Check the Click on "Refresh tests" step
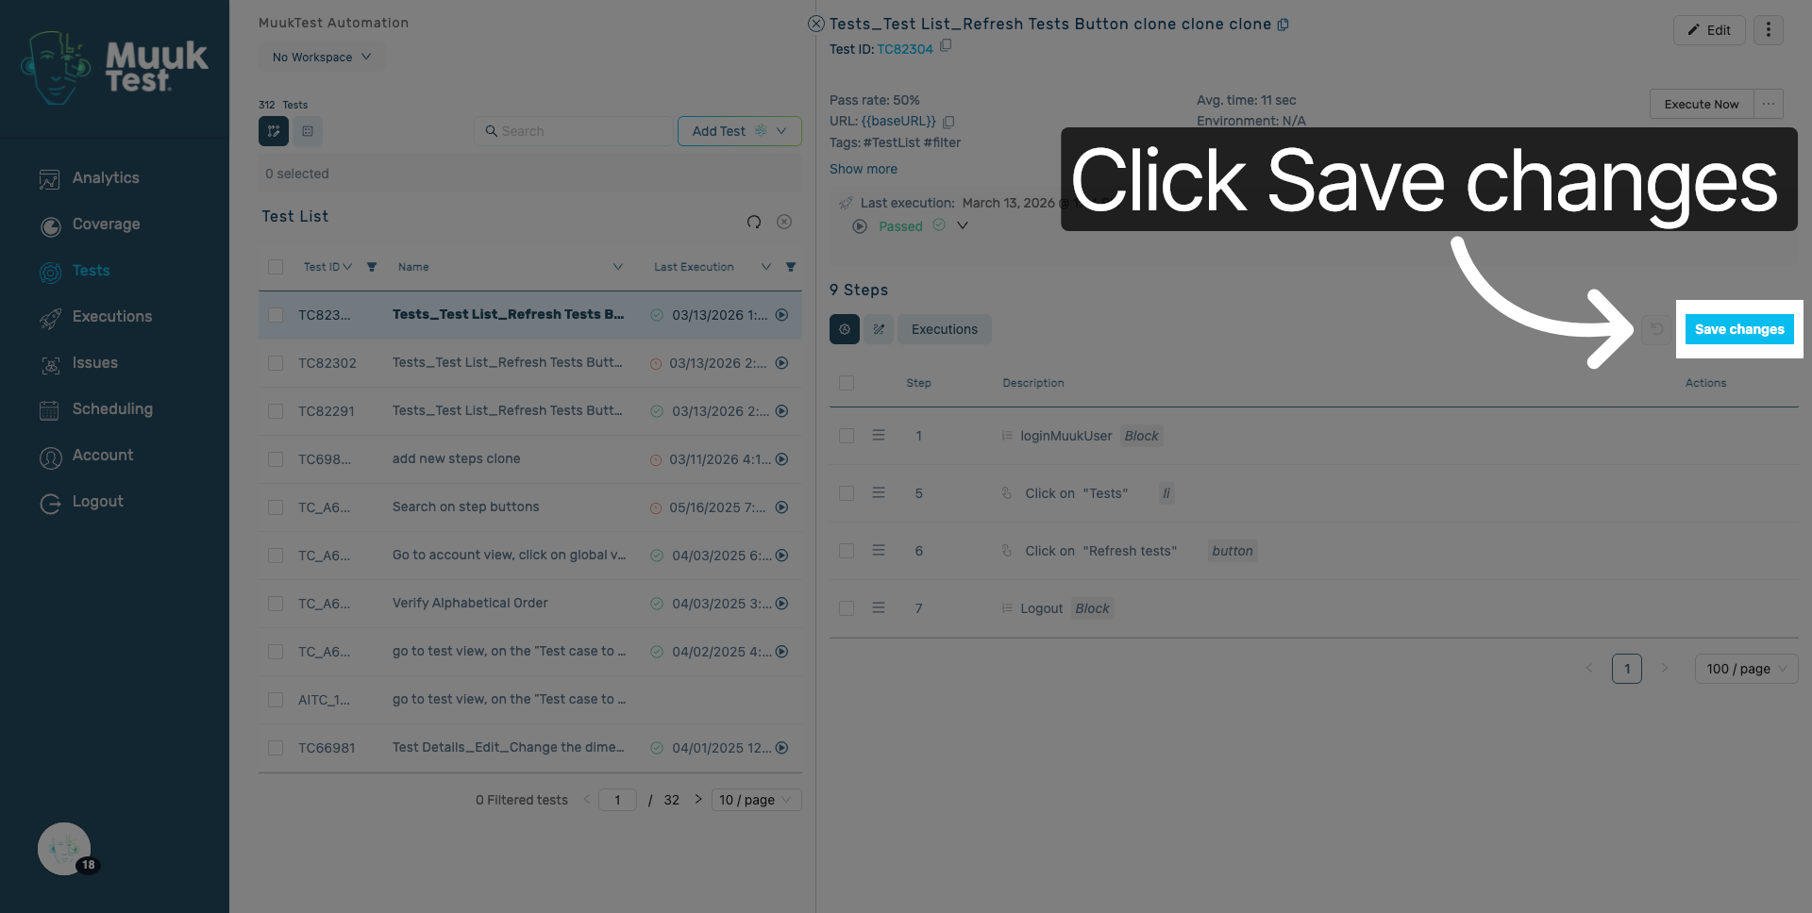Screen dimensions: 1812x913 tap(847, 551)
